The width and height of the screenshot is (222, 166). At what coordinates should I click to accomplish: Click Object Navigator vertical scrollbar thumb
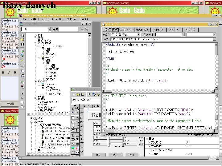tap(89, 46)
